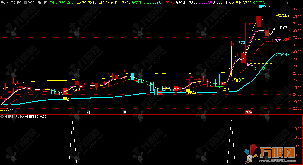Click the 减 event marker on the time axis
This screenshot has height=165, width=303.
tap(124, 112)
